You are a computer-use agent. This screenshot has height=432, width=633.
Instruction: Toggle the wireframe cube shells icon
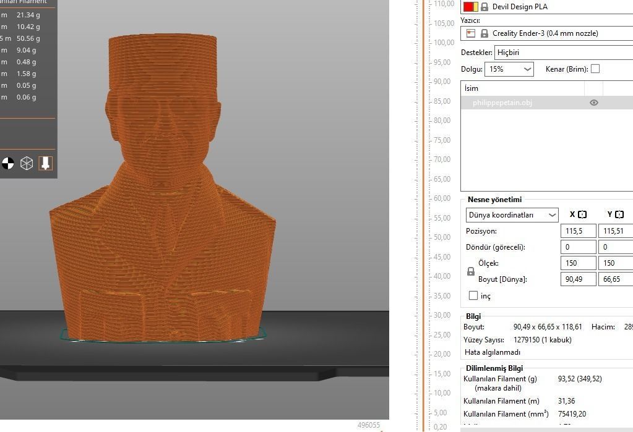coord(27,163)
